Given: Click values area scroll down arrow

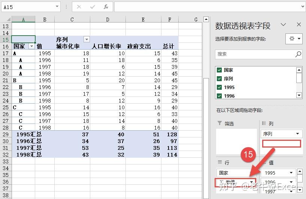Looking at the screenshot, I should [300, 190].
